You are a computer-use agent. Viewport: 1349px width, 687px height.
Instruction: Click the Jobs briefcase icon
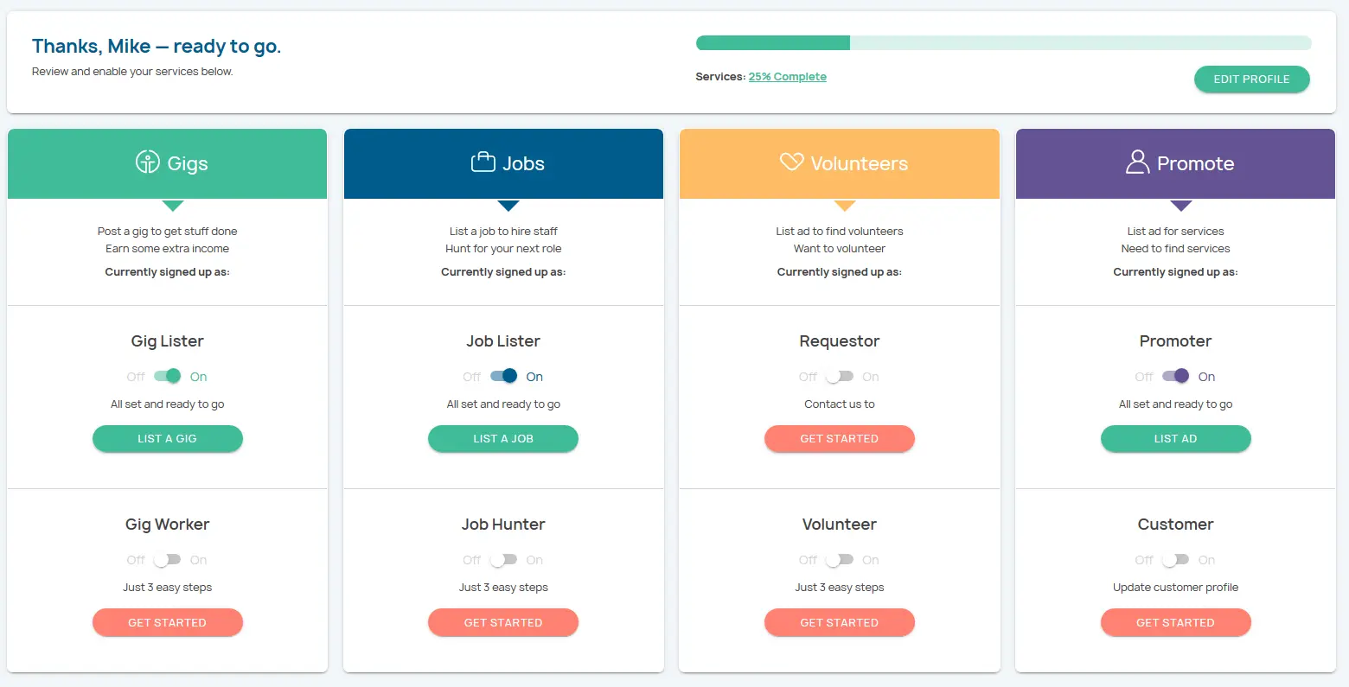tap(483, 162)
